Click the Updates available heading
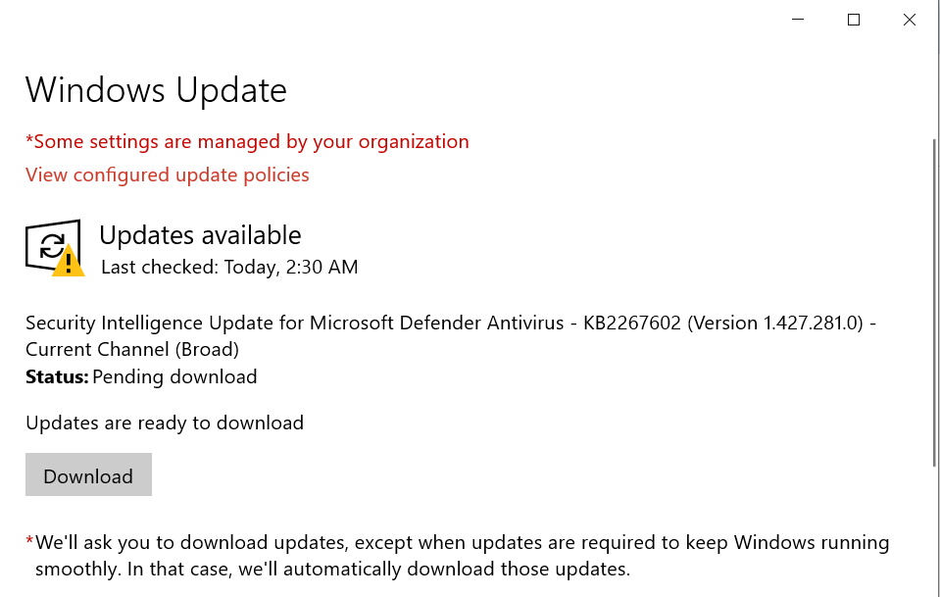The height and width of the screenshot is (597, 940). pos(200,235)
